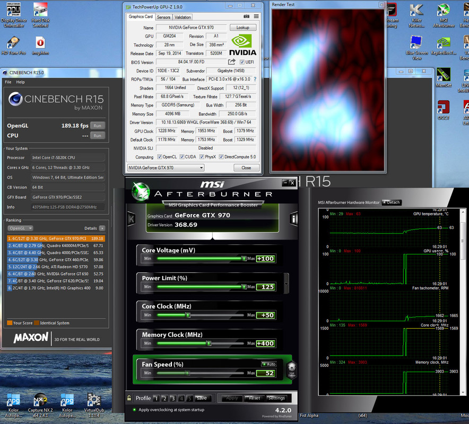Click the Afterburner info i side button
This screenshot has height=424, width=469.
[x=294, y=219]
